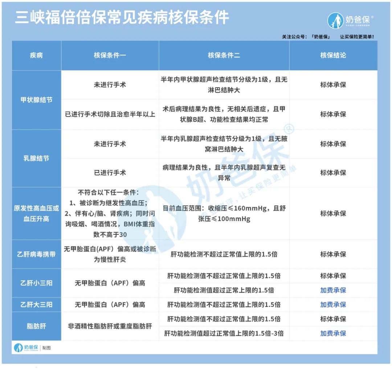Click the 乙肝小三阳 disease cell
This screenshot has height=369, width=392.
click(x=37, y=283)
